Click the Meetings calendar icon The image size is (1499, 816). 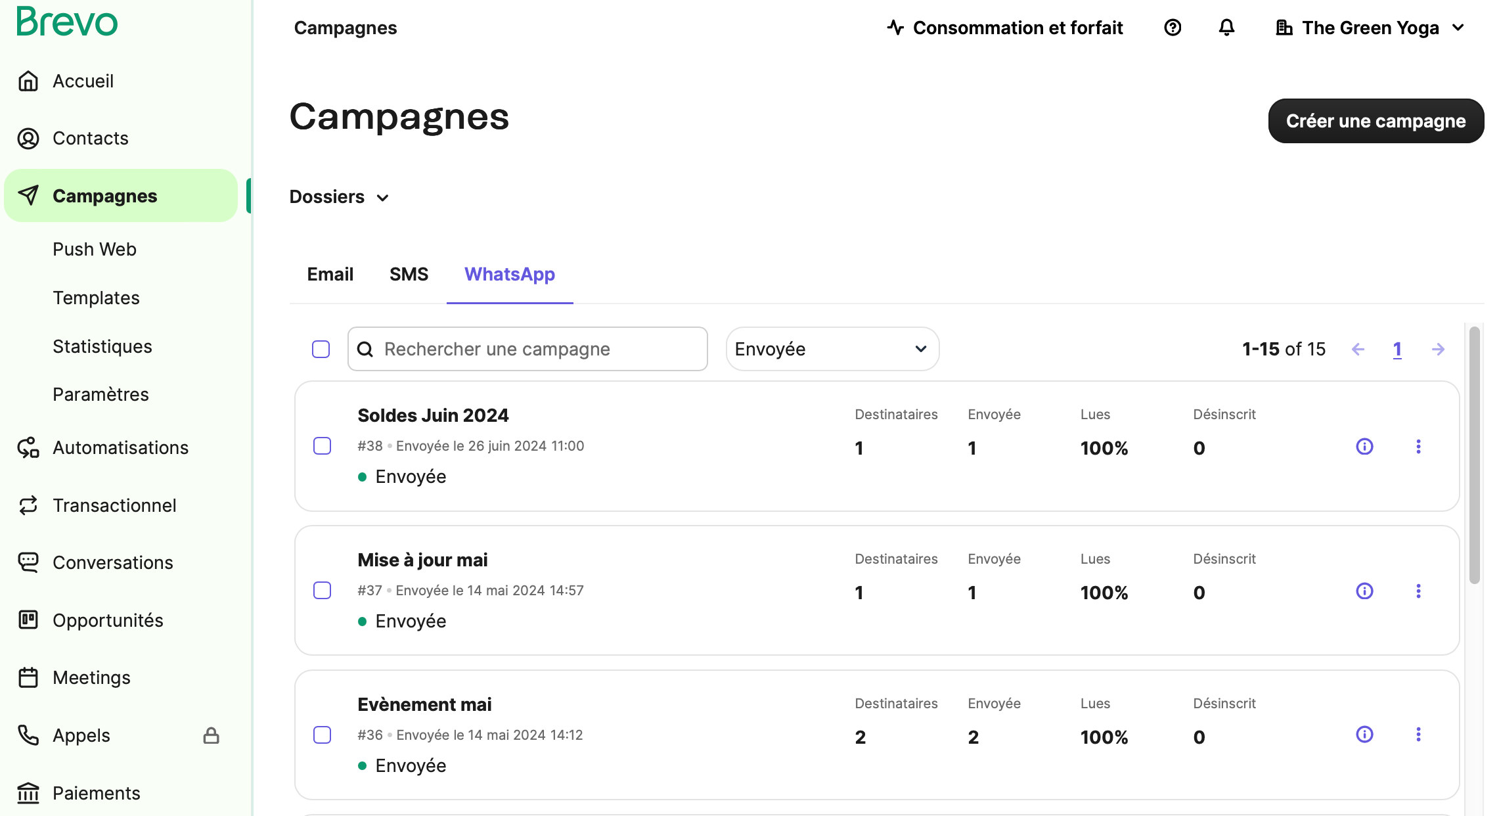point(28,678)
